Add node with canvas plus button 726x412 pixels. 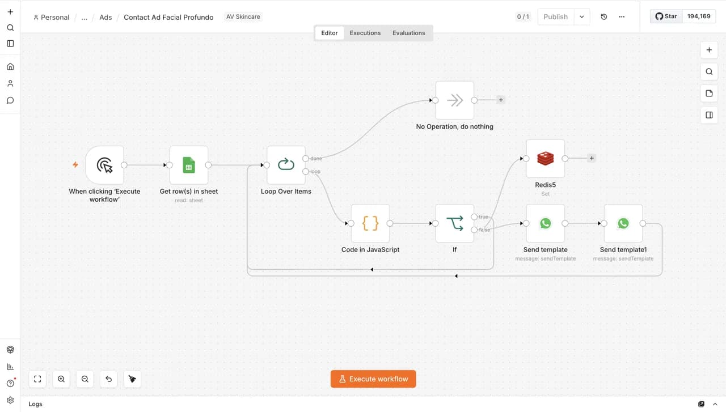[709, 50]
